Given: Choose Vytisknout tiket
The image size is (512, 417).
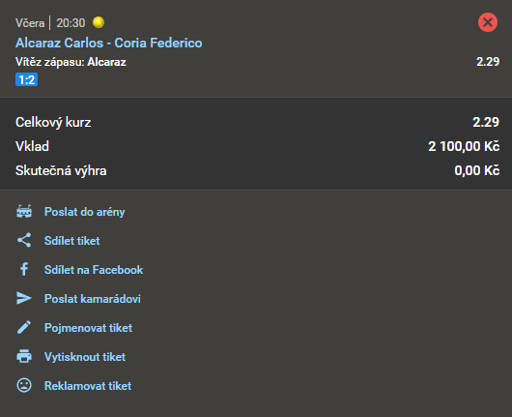Looking at the screenshot, I should 85,357.
